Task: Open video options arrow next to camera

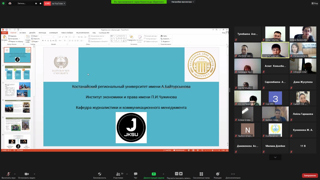Action: click(x=34, y=174)
